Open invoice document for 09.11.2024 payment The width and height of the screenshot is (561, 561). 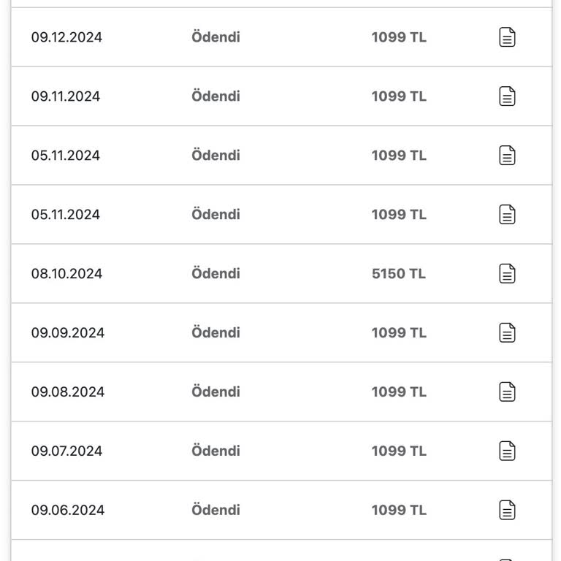tap(507, 96)
